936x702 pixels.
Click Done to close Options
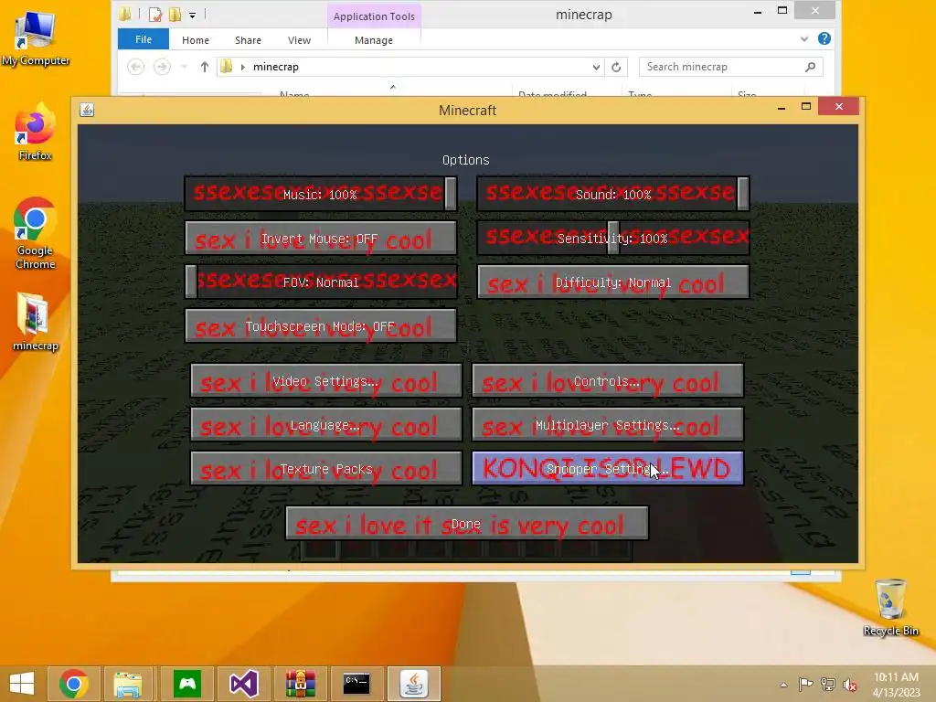[467, 524]
